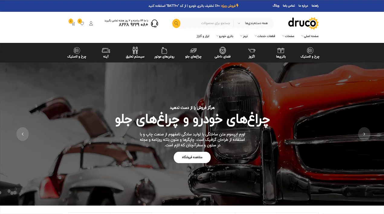Open the shopping cart icon
This screenshot has width=384, height=214.
click(73, 23)
